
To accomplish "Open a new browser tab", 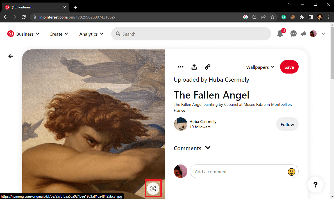I will tap(75, 7).
